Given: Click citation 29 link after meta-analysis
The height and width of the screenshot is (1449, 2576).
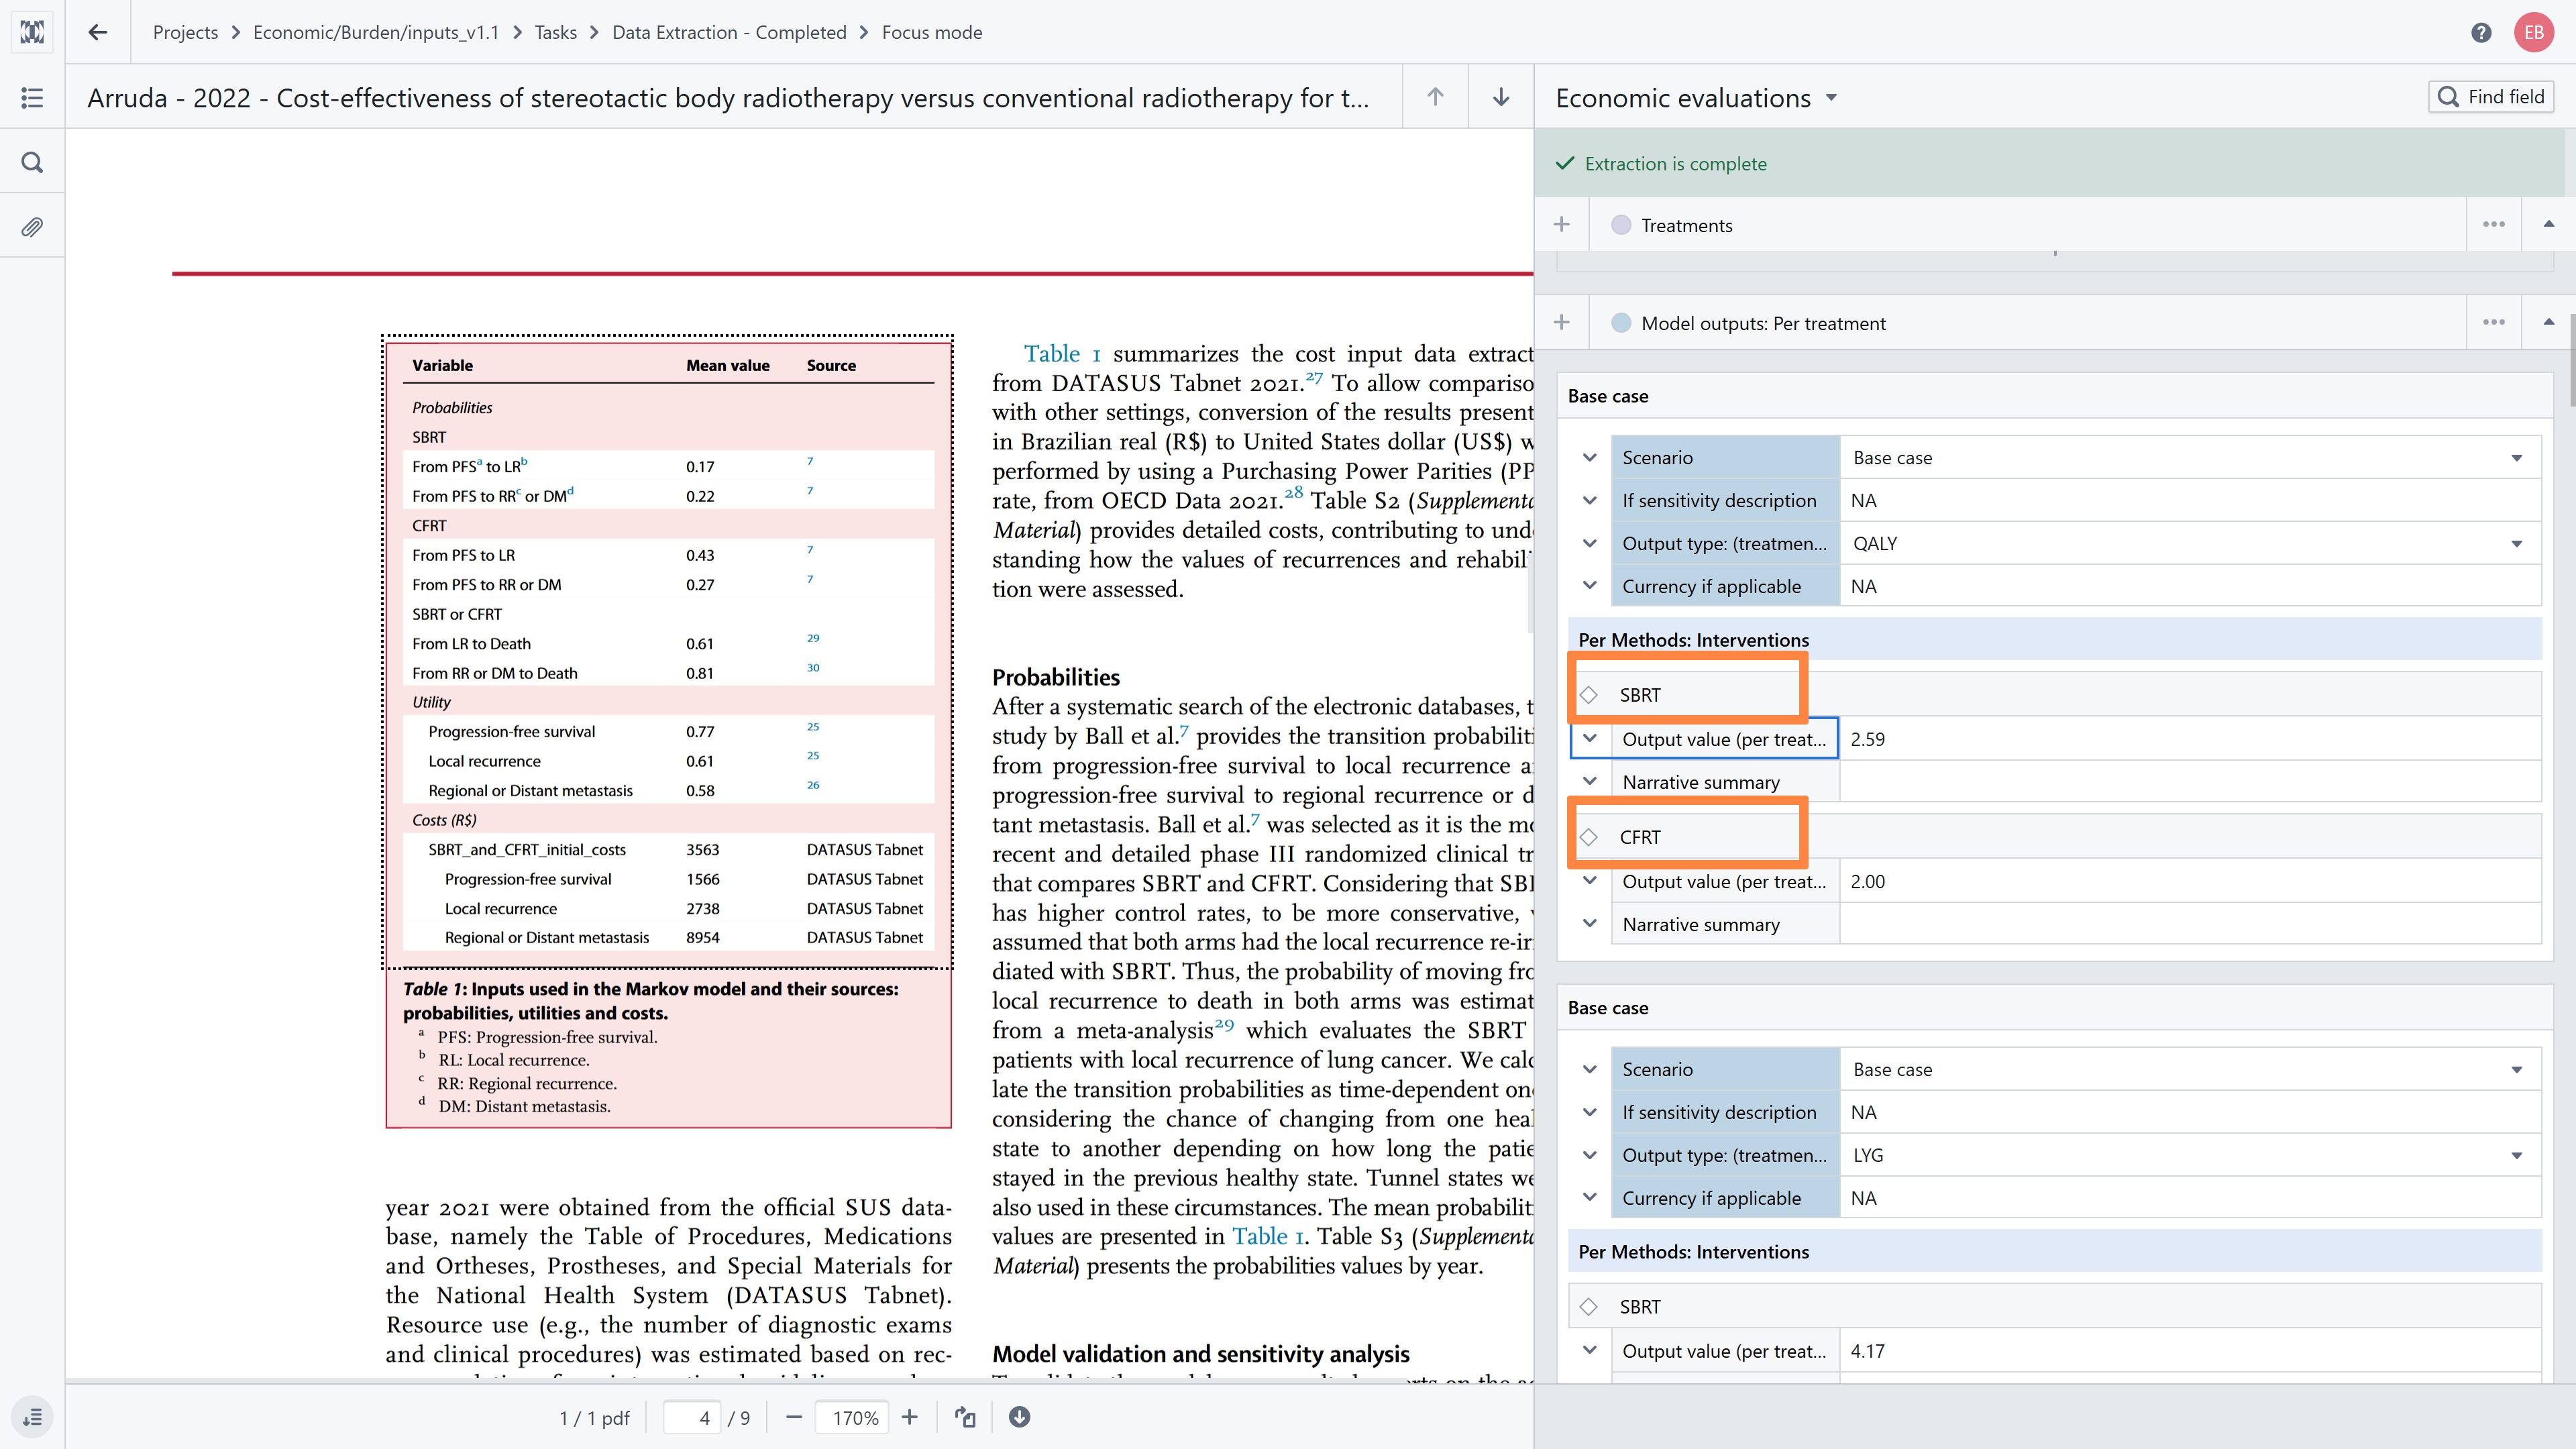Looking at the screenshot, I should point(1224,1025).
